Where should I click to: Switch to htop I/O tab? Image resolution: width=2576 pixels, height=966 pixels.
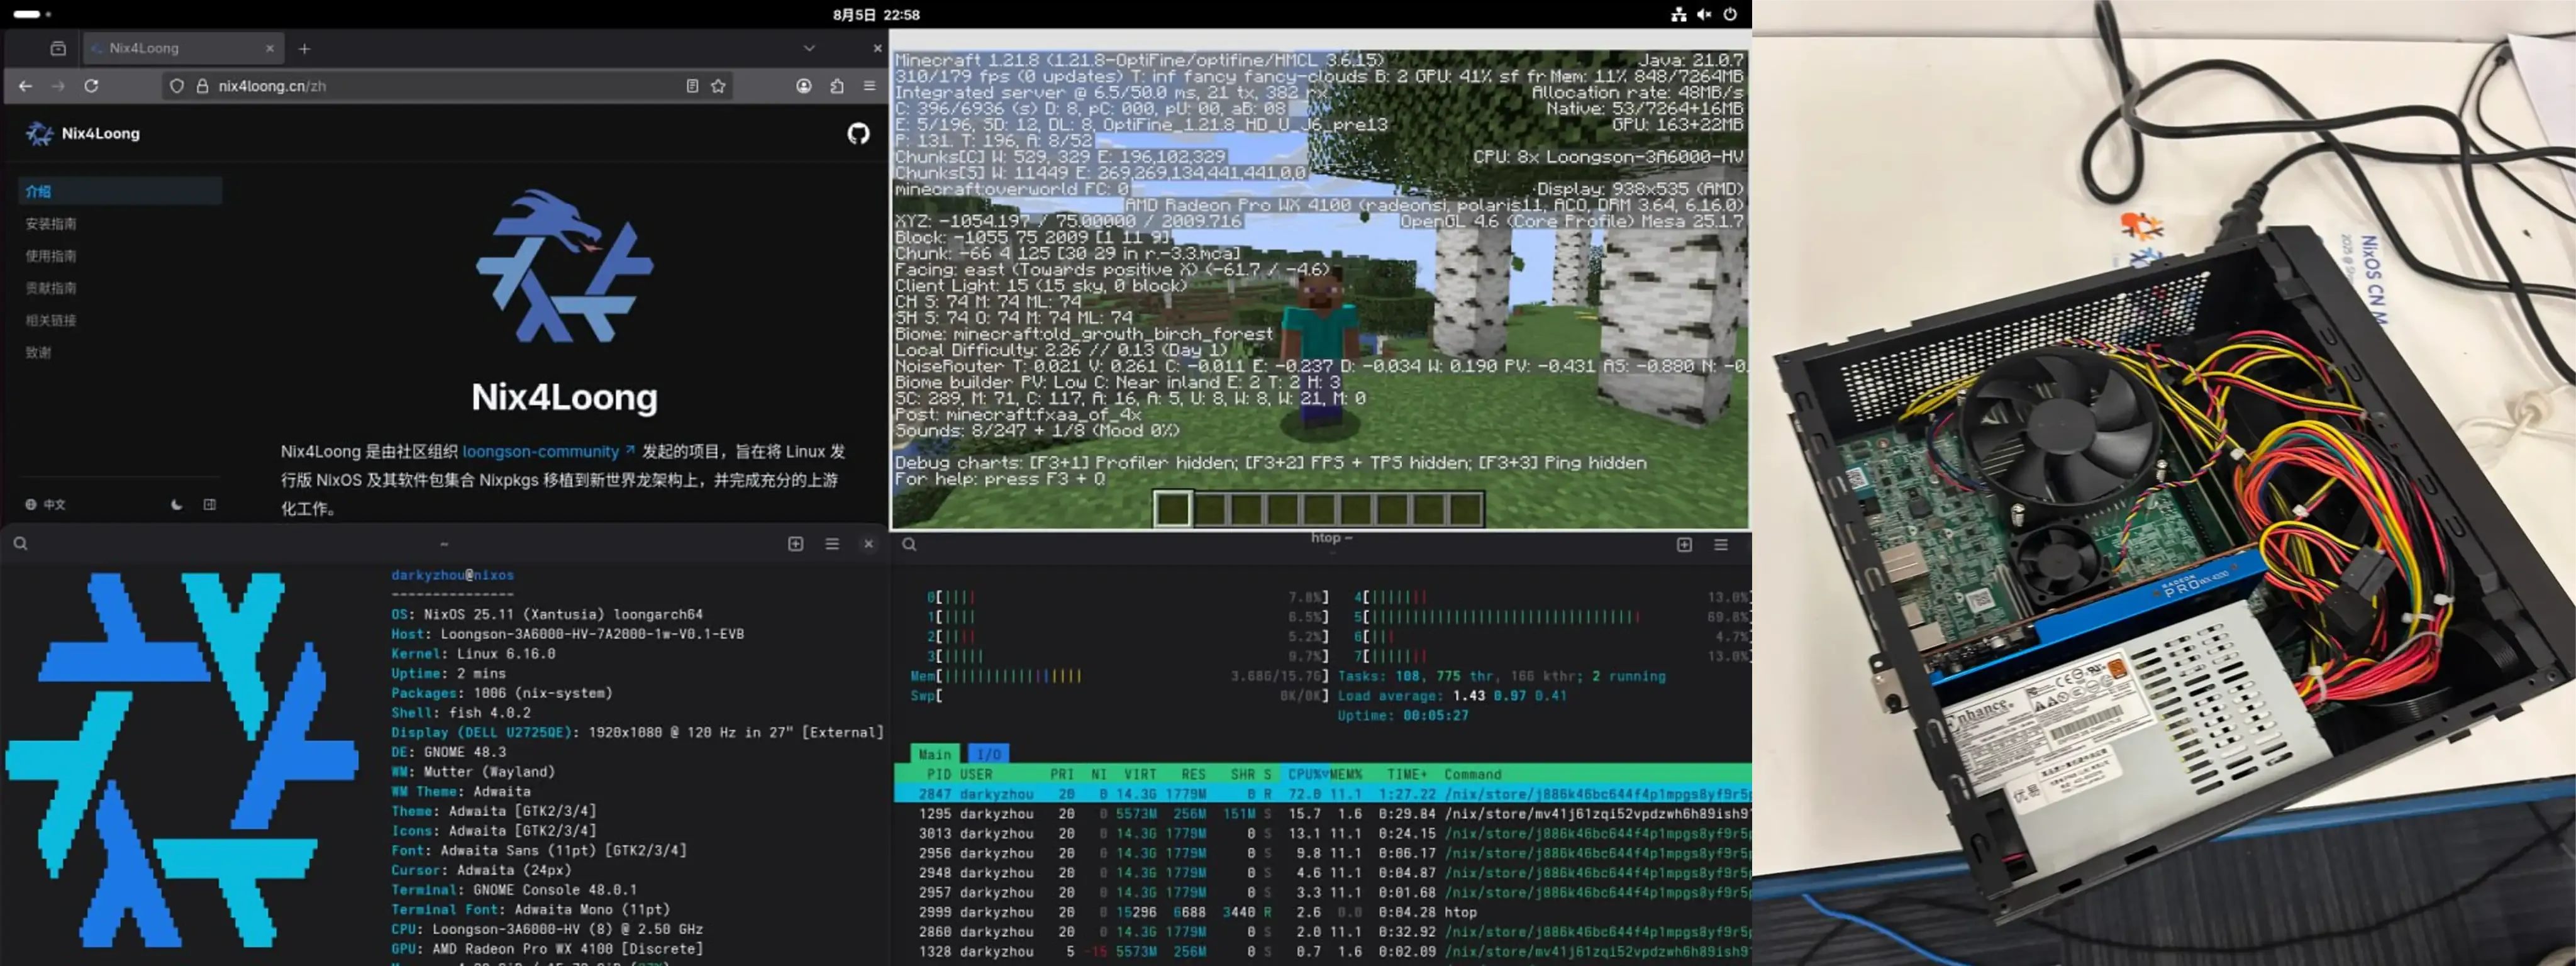tap(988, 754)
